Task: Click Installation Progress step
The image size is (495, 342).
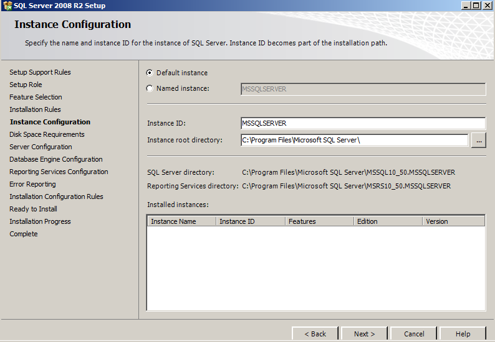Action: 40,221
